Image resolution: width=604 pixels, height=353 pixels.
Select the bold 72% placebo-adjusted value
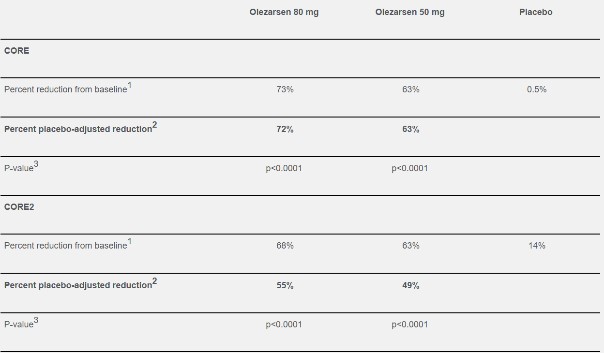(x=285, y=129)
